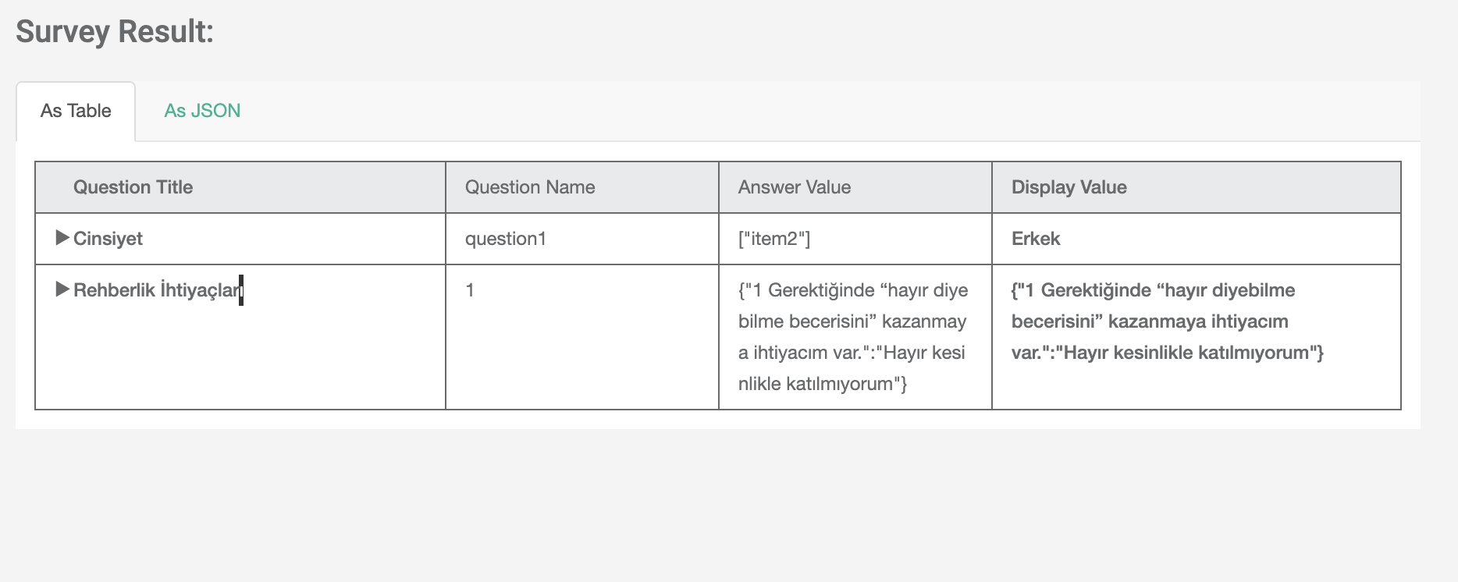Image resolution: width=1458 pixels, height=582 pixels.
Task: Click the question1 name cell
Action: 506,238
